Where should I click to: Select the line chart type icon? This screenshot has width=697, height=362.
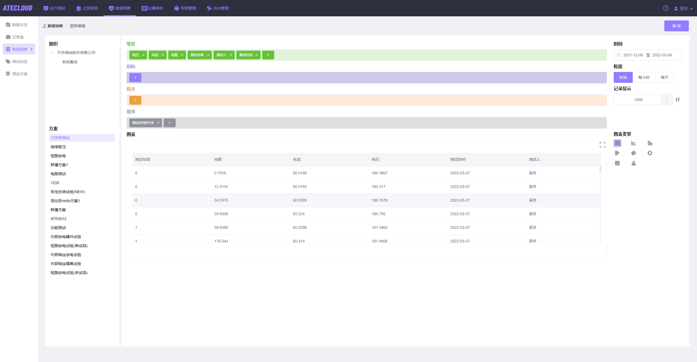pos(634,143)
